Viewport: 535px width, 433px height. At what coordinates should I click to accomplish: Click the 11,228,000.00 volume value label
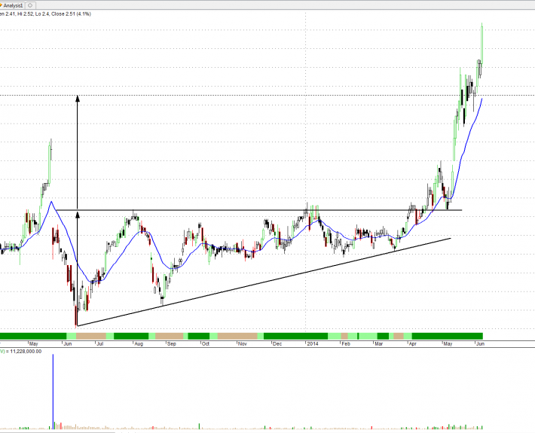29,351
